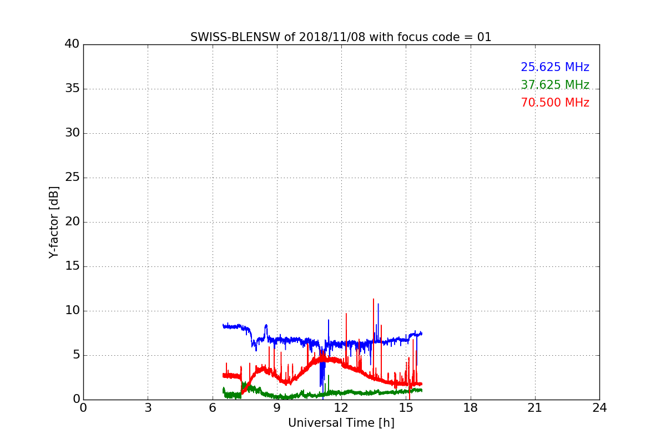Click the x-axis tick label 24
The image size is (666, 444).
(x=599, y=408)
